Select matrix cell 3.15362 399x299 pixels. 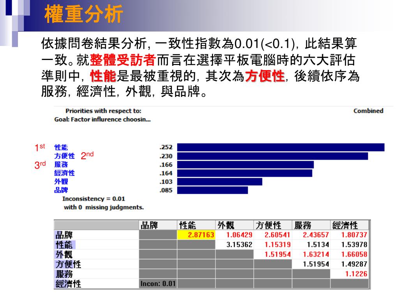tap(234, 244)
